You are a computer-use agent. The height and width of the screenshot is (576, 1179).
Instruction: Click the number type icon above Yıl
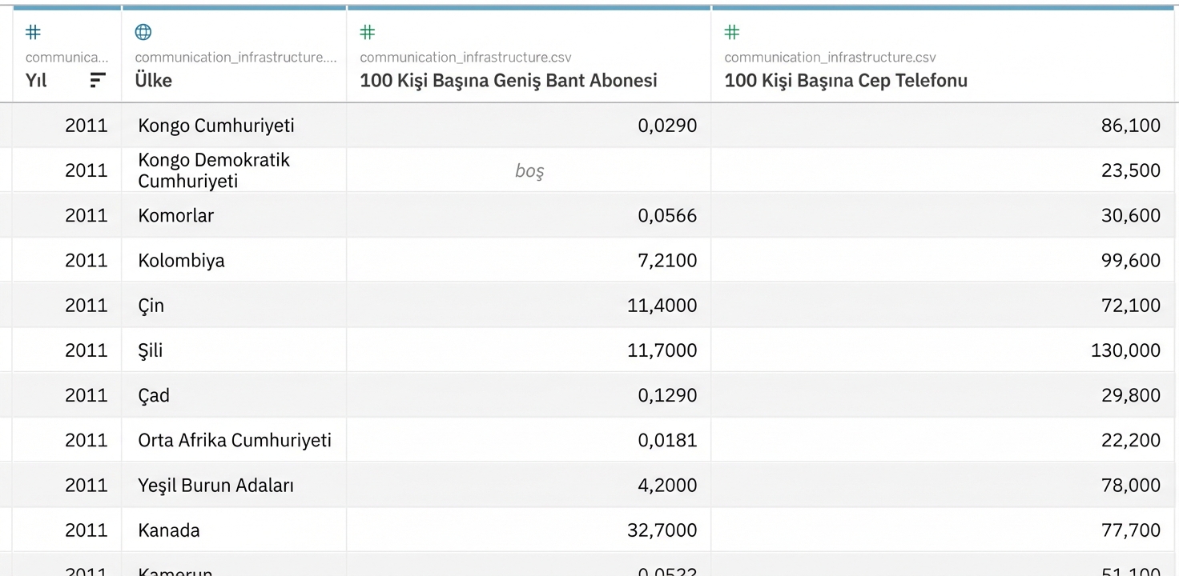click(x=33, y=32)
